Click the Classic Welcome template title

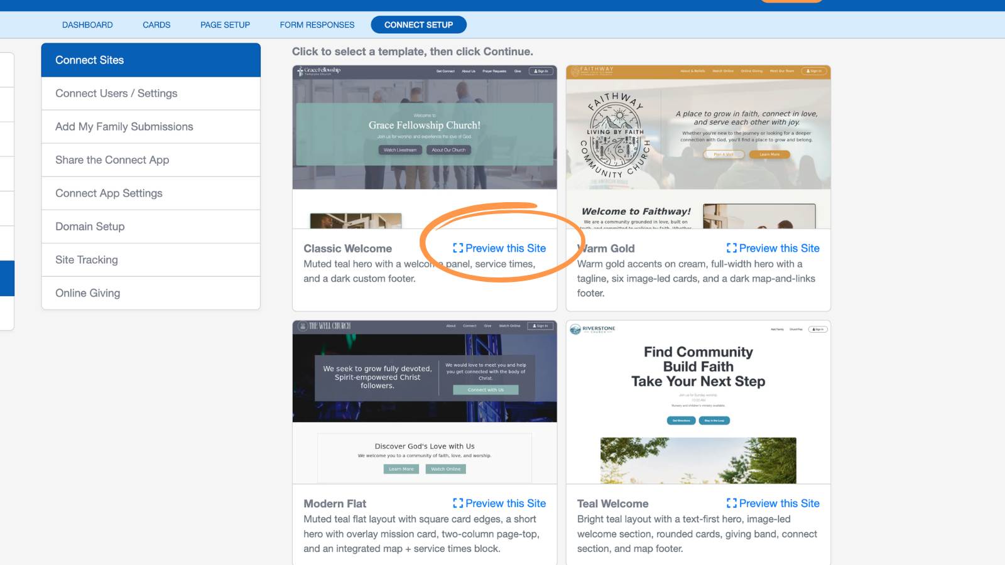coord(348,249)
